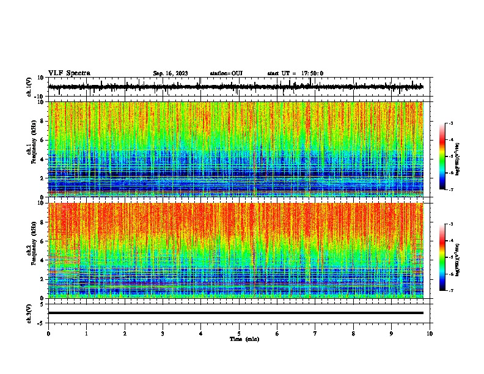
Task: Click inside the ch.2 frequency spectrogram
Action: pos(236,251)
